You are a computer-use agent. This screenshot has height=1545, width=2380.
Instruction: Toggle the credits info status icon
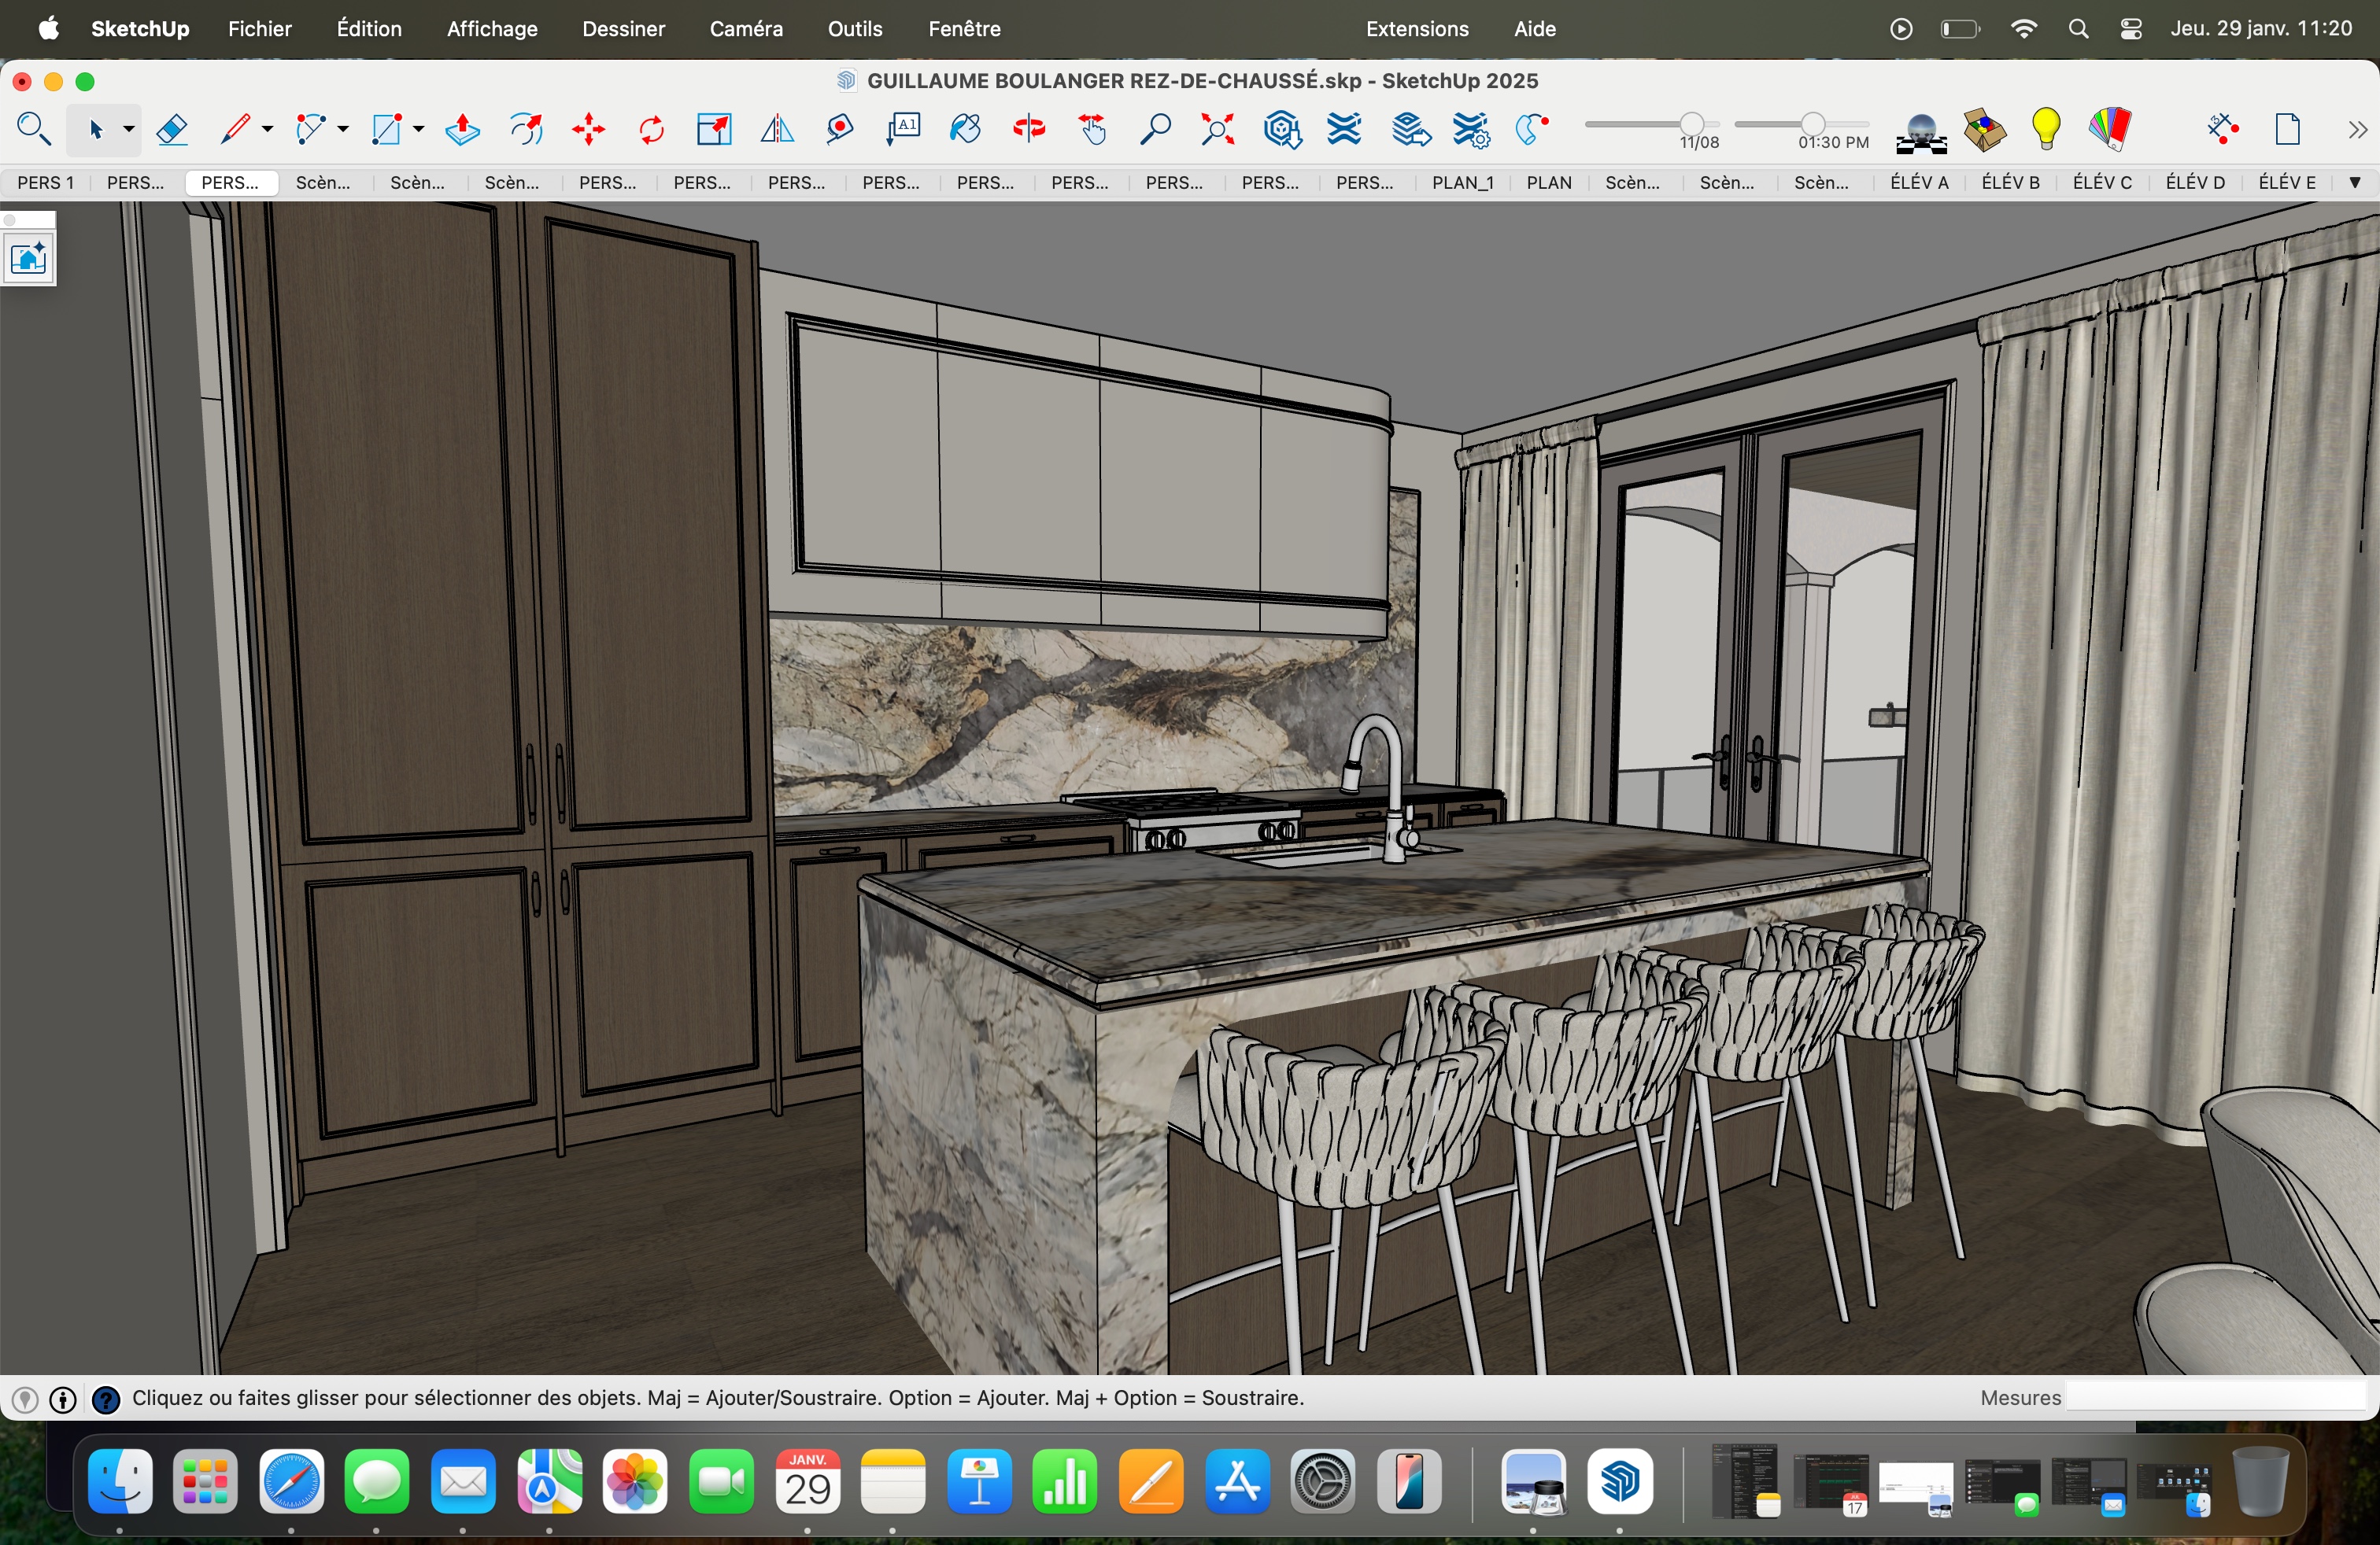pyautogui.click(x=63, y=1400)
